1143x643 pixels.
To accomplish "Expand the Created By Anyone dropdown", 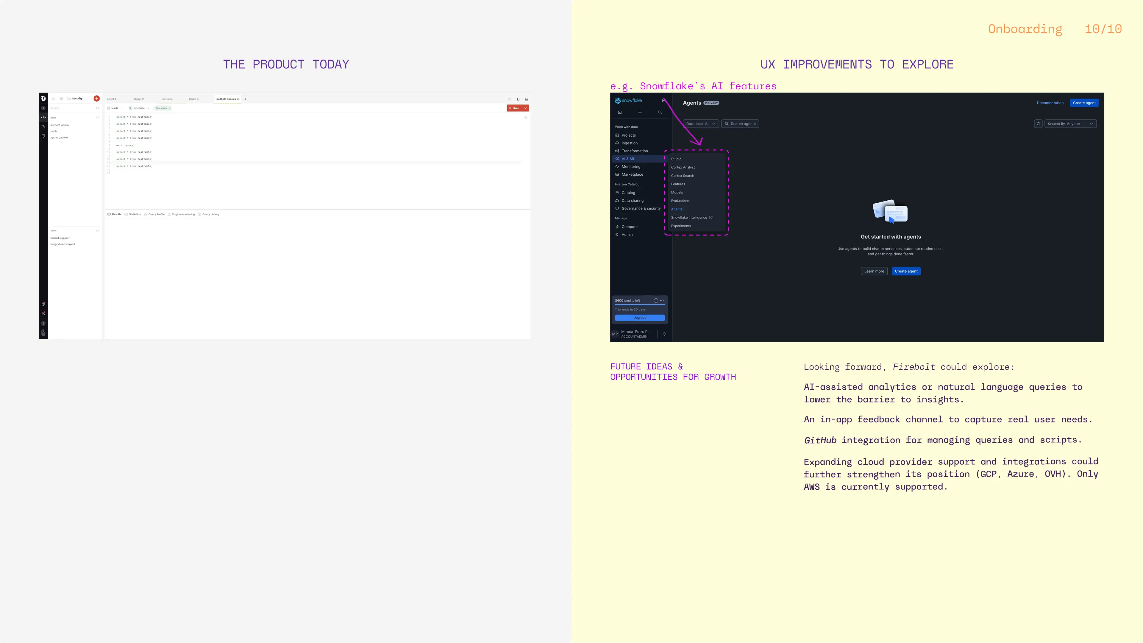I will [1070, 124].
